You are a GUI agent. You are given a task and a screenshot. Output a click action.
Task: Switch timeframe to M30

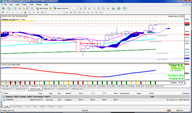coord(80,12)
